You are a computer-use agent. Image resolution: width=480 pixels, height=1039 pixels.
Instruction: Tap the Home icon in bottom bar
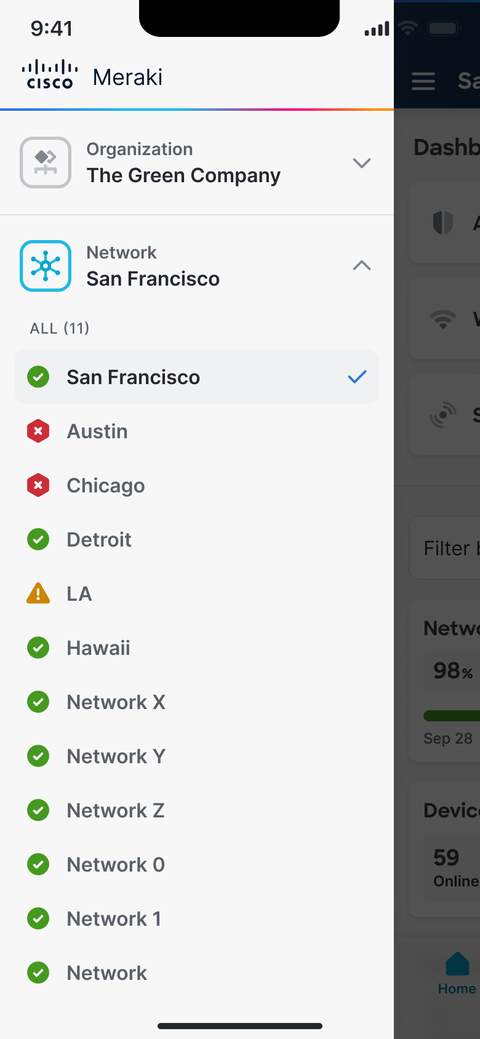tap(457, 965)
